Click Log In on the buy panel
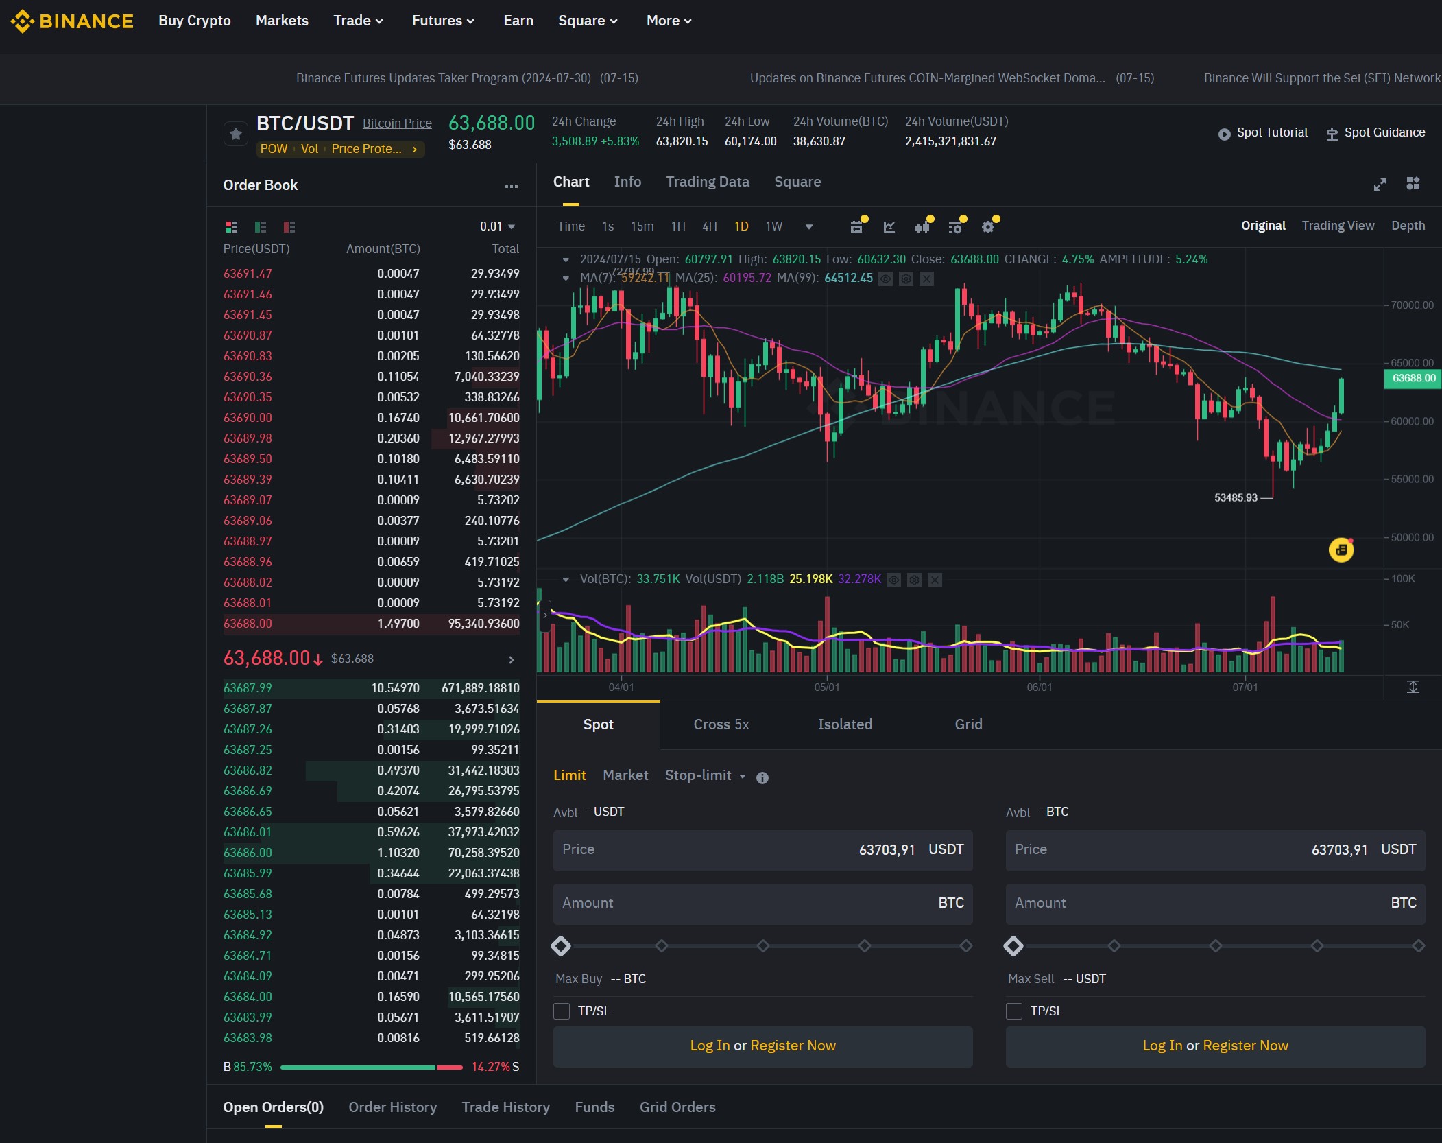The width and height of the screenshot is (1442, 1143). pos(710,1046)
